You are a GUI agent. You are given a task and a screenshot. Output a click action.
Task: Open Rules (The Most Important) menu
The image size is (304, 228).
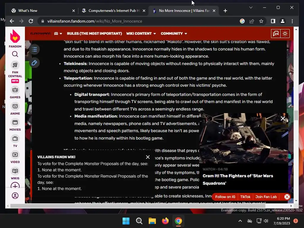coord(94,34)
